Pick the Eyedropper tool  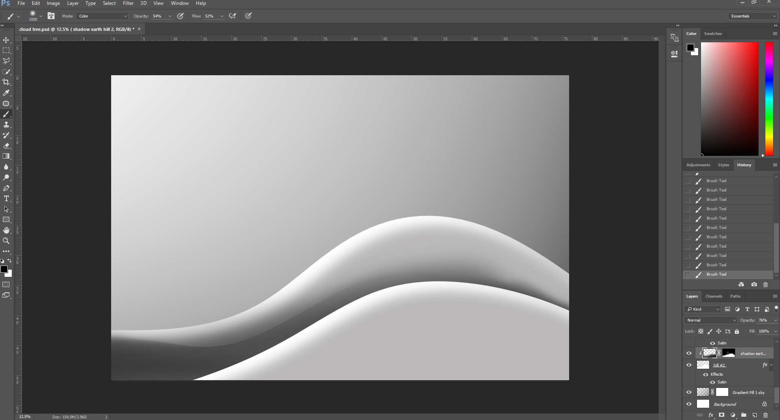coord(6,93)
